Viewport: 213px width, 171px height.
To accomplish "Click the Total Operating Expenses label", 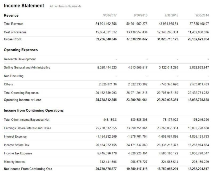I will [x=21, y=93].
